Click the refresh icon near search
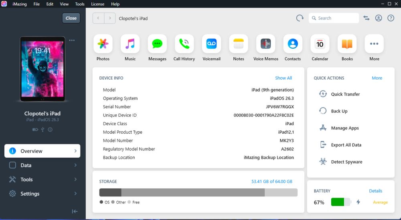401x220 pixels. click(300, 18)
